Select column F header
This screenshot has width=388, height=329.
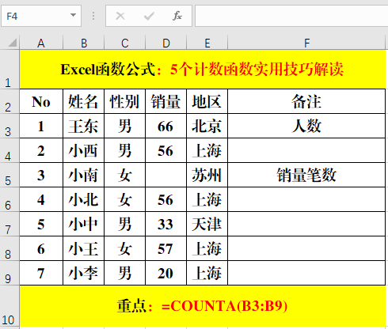306,43
